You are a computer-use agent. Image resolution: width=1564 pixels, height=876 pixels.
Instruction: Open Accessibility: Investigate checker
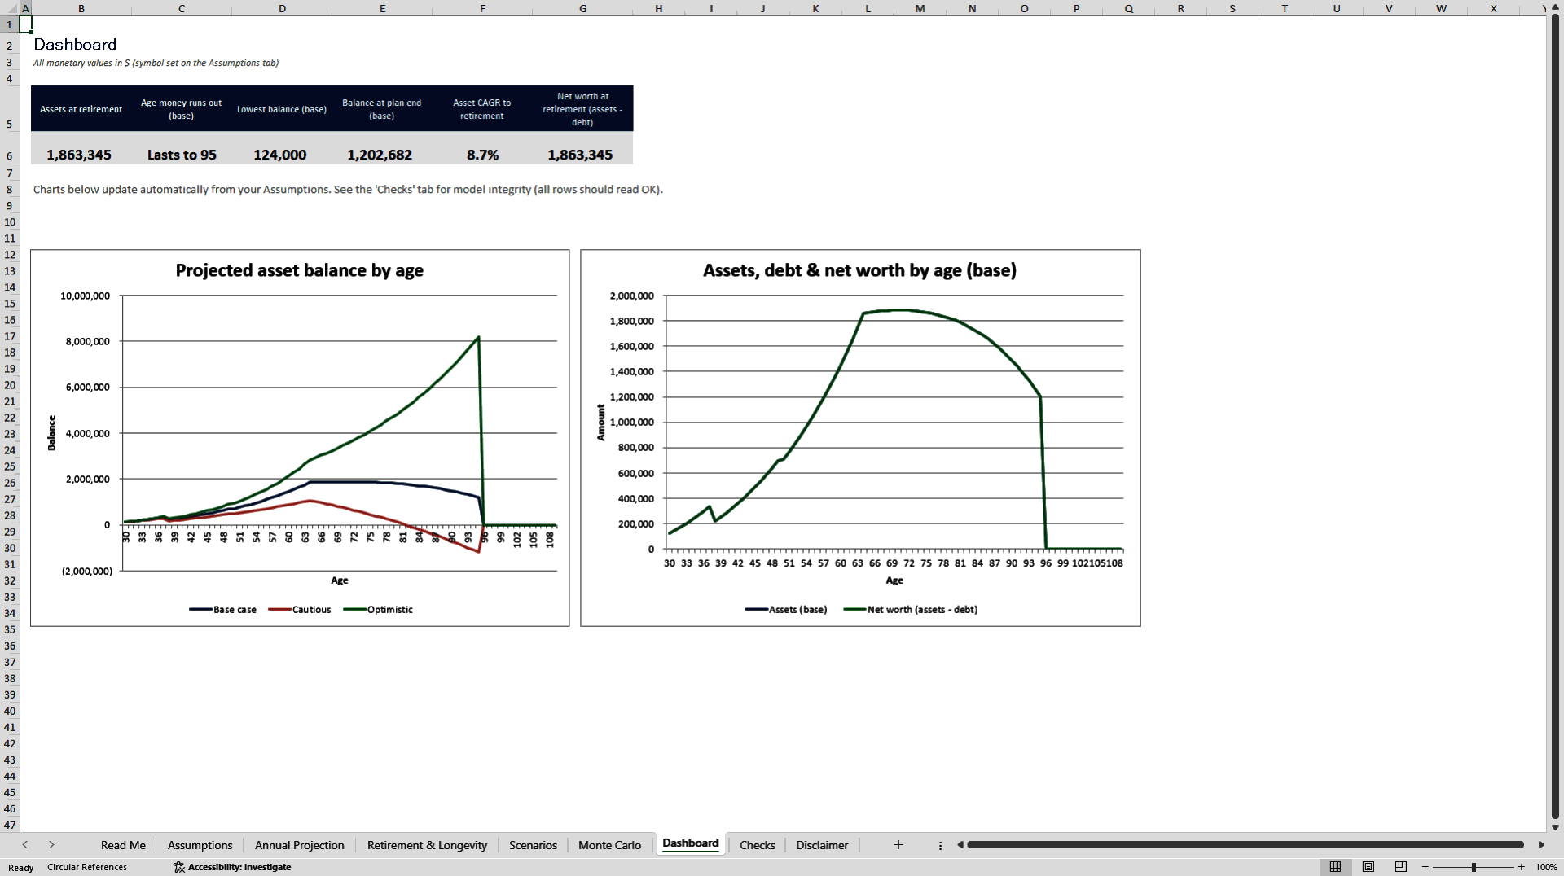[x=232, y=867]
